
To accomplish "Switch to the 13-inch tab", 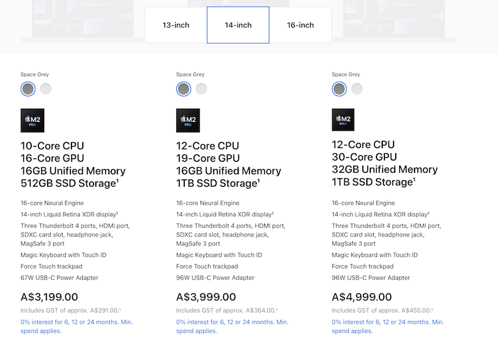I will 175,25.
